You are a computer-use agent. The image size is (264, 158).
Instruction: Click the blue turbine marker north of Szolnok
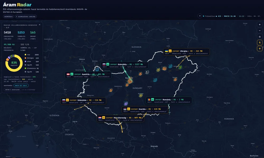pos(155,80)
